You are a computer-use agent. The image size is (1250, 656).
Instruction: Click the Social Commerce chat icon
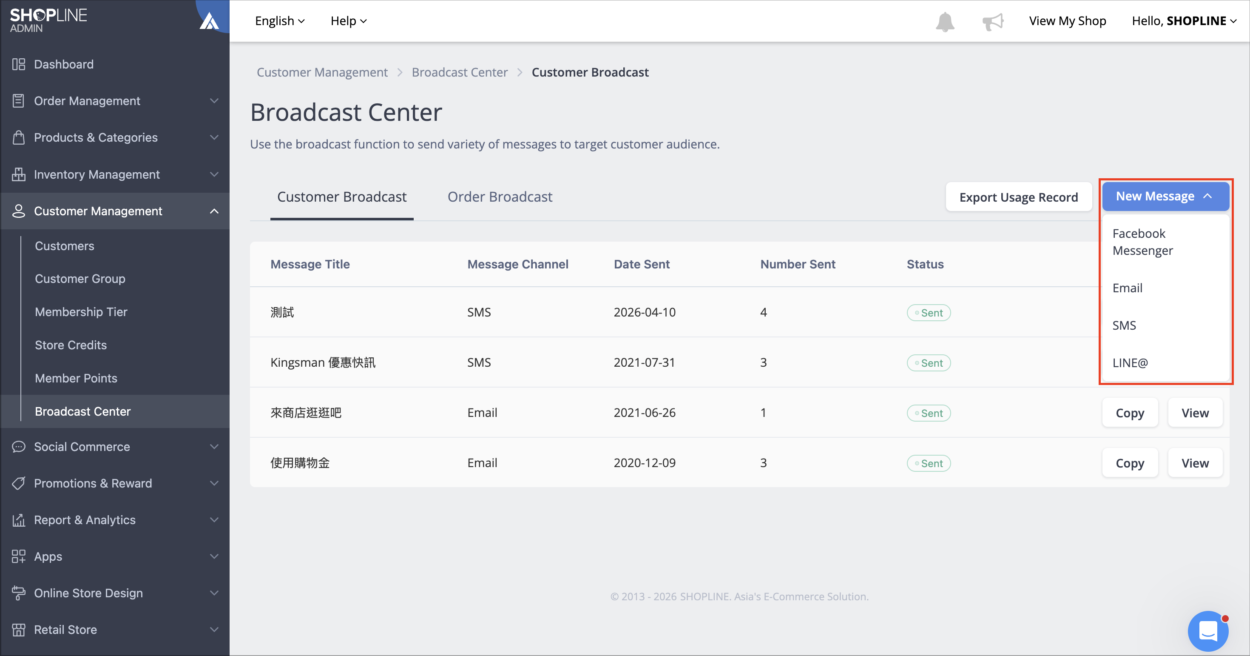(x=18, y=447)
